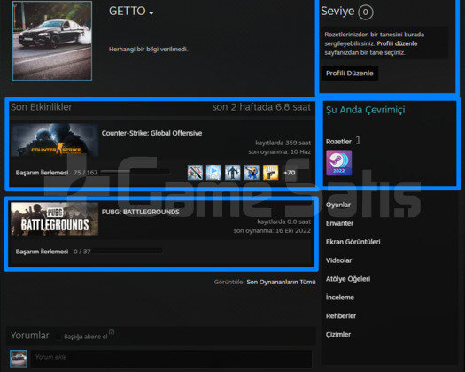Screen dimensions: 465x372
Task: Open the Videolar section
Action: point(338,260)
